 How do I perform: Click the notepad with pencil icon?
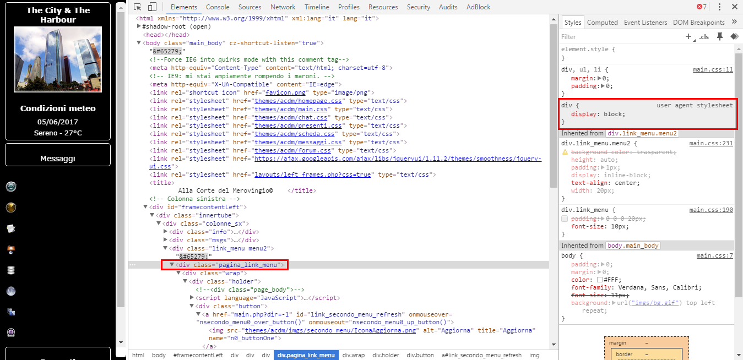(x=11, y=228)
